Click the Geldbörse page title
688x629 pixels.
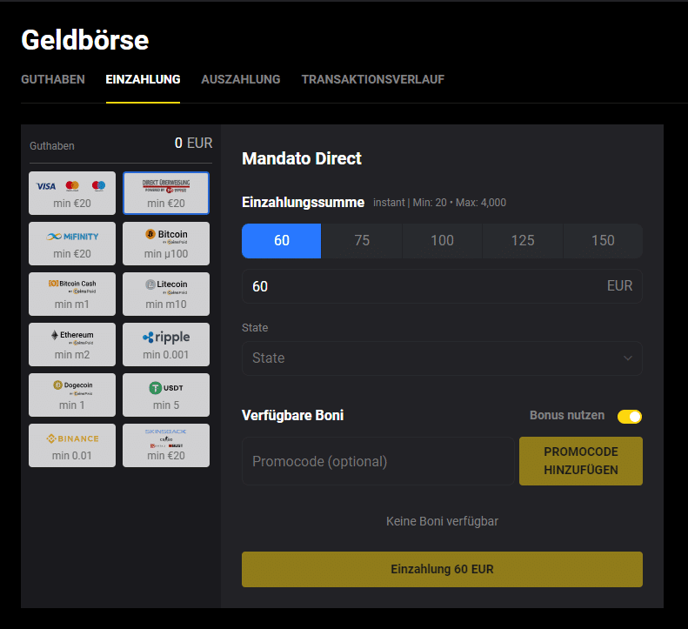(85, 40)
